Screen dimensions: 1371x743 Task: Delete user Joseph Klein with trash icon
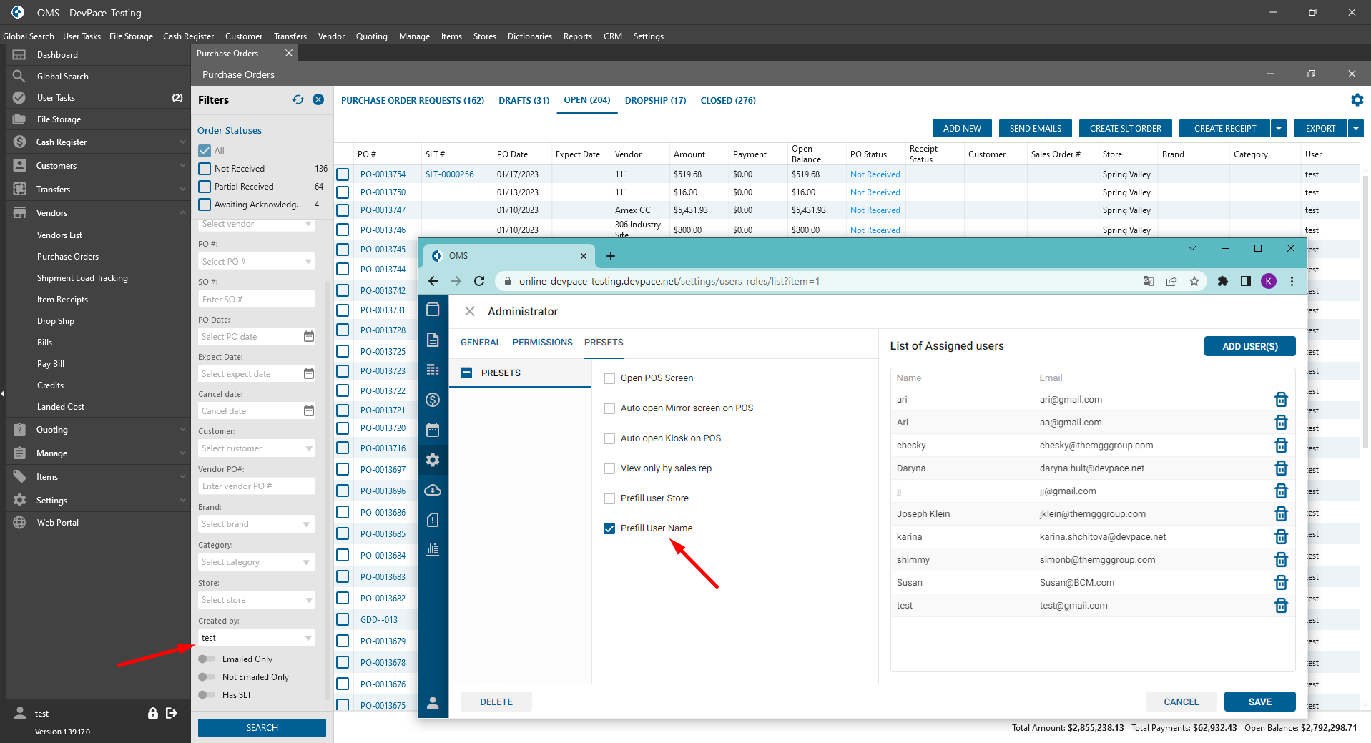pos(1281,514)
